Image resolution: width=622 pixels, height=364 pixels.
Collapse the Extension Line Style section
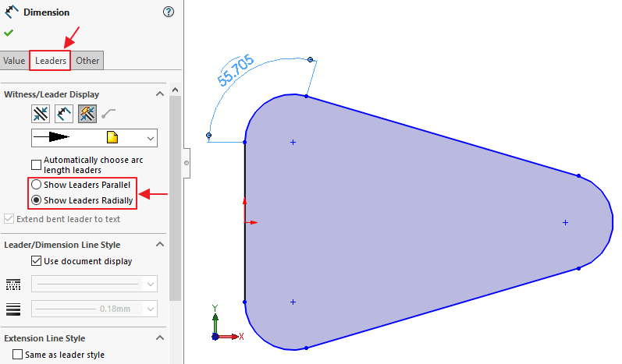pyautogui.click(x=160, y=337)
